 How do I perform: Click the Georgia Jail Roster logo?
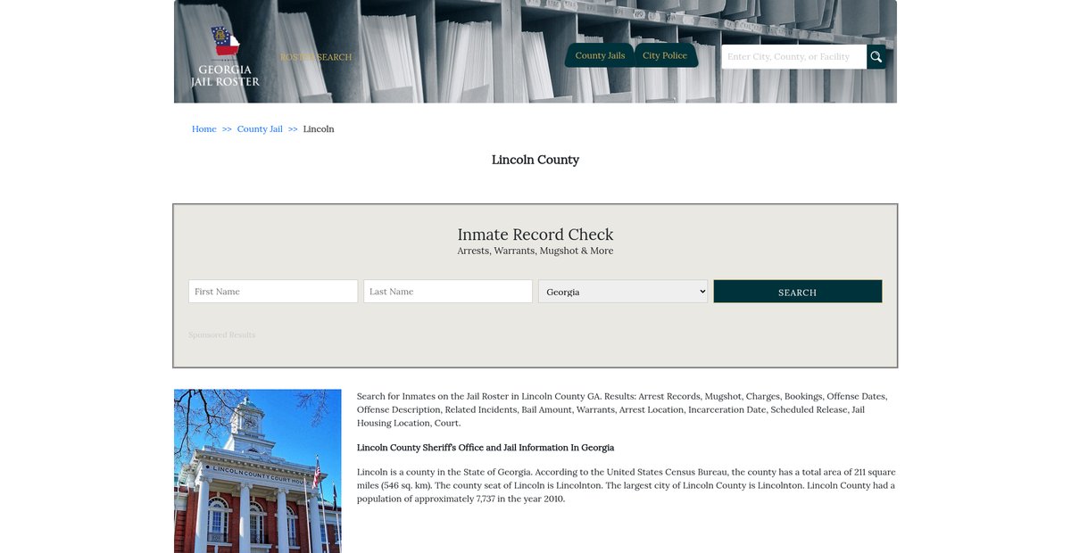click(x=225, y=57)
